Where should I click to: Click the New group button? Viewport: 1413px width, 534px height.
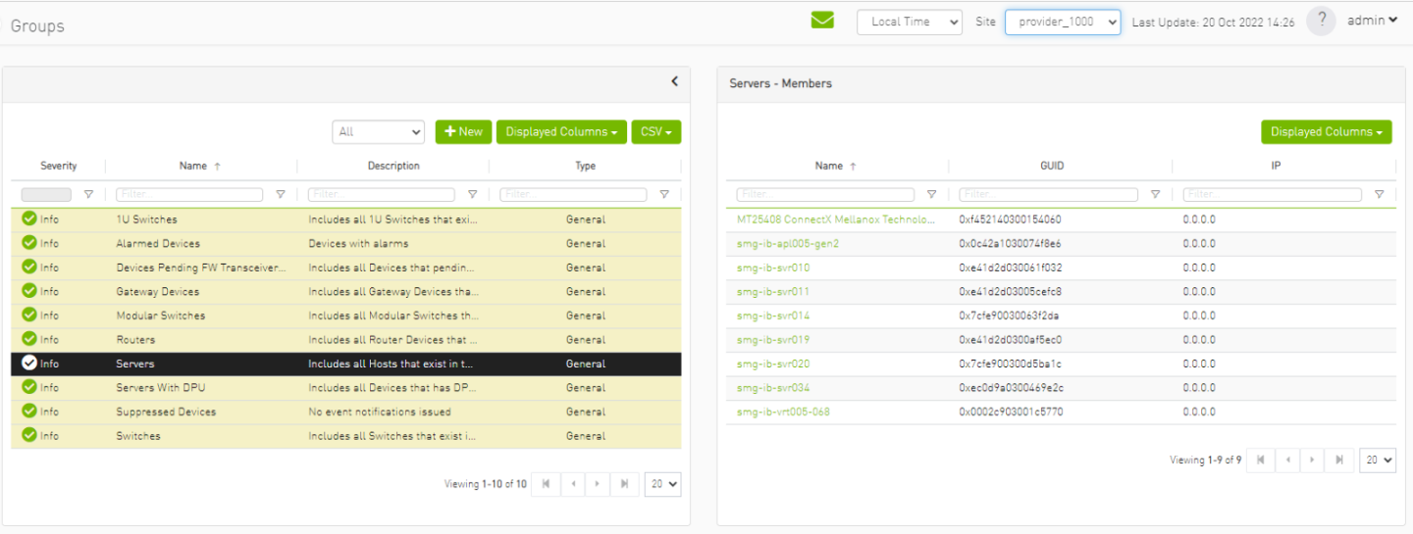pos(463,132)
